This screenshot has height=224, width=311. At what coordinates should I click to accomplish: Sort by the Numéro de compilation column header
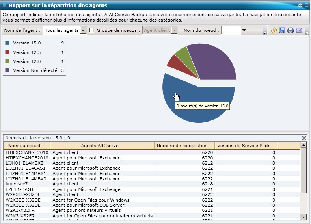[184, 146]
